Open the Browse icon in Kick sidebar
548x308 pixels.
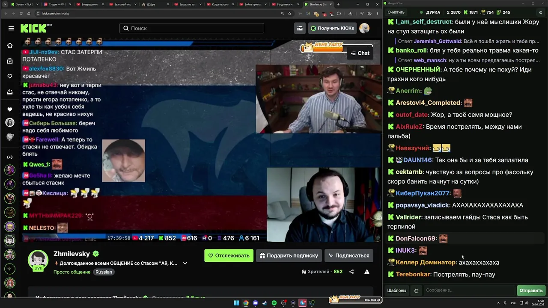pos(10,61)
